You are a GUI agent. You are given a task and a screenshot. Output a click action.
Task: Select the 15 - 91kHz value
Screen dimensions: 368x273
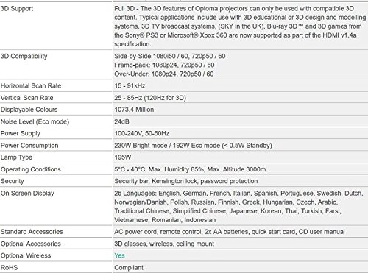pos(130,85)
